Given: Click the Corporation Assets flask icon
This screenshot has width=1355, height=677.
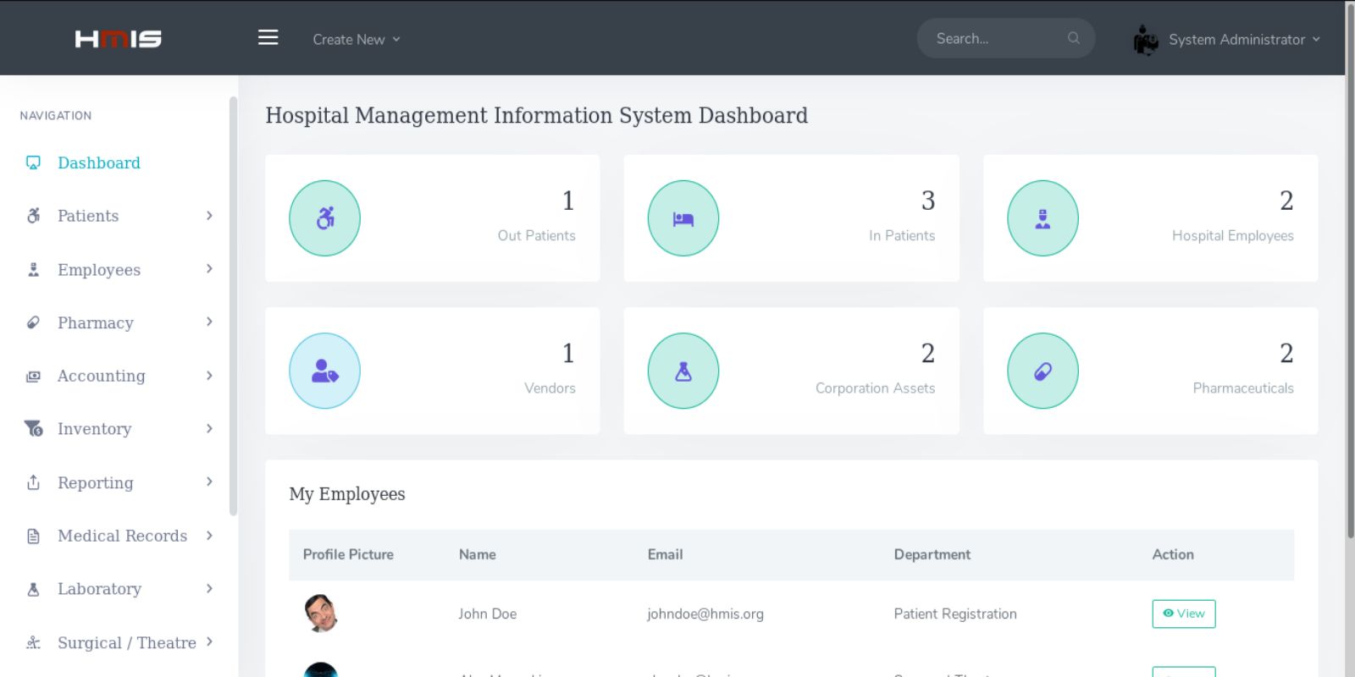Looking at the screenshot, I should coord(683,371).
